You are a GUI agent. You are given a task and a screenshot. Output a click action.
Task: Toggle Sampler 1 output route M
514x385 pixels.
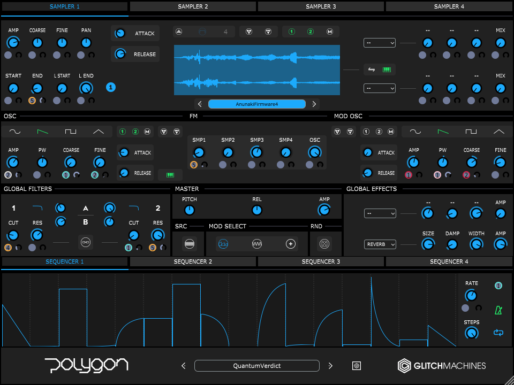pyautogui.click(x=330, y=32)
